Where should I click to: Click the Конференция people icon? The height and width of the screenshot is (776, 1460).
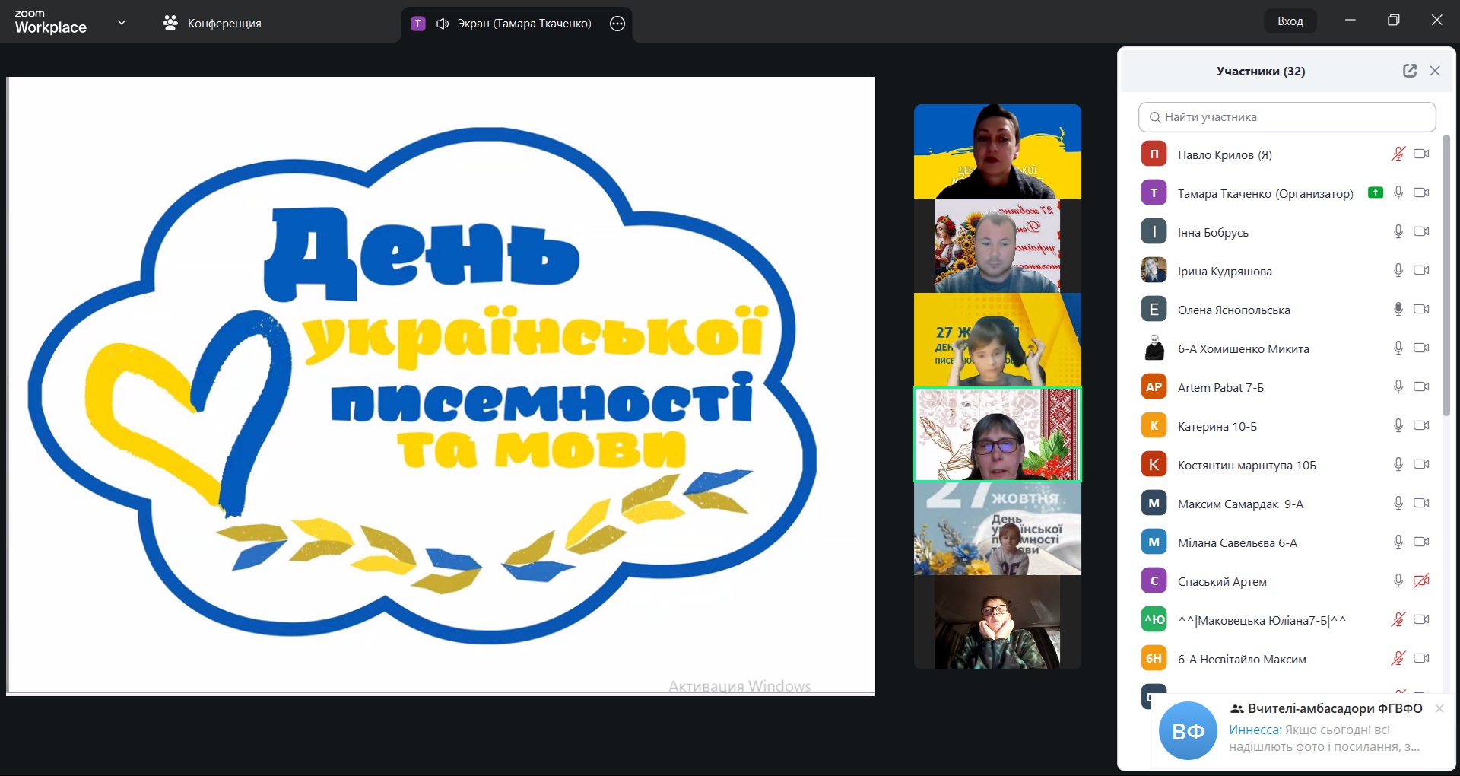coord(170,24)
